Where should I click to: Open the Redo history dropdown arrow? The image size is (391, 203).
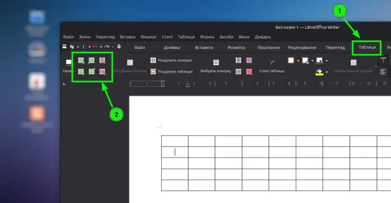(113, 47)
